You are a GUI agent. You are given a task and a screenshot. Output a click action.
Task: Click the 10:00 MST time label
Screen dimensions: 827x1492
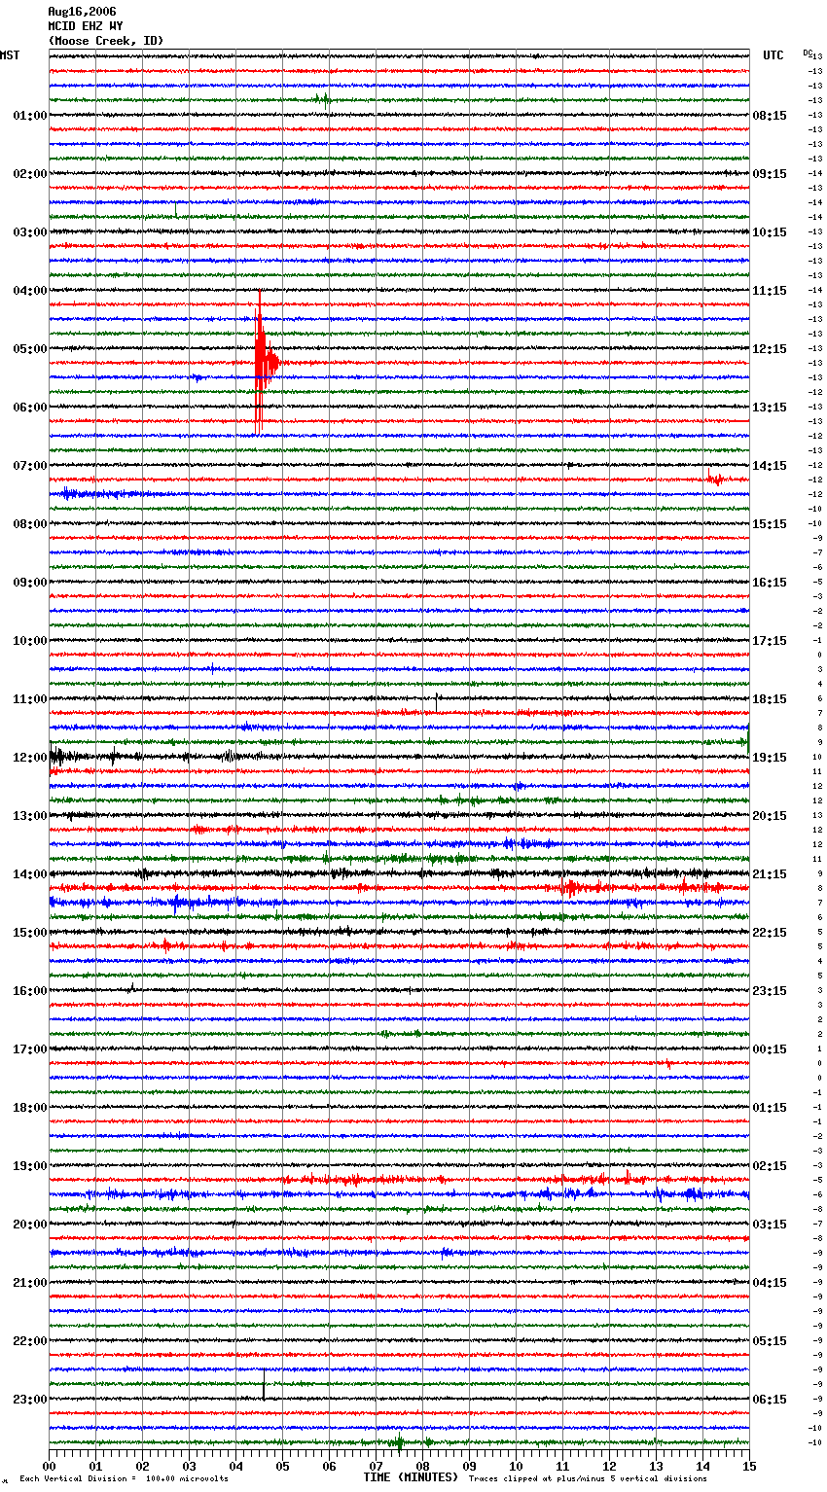(30, 641)
